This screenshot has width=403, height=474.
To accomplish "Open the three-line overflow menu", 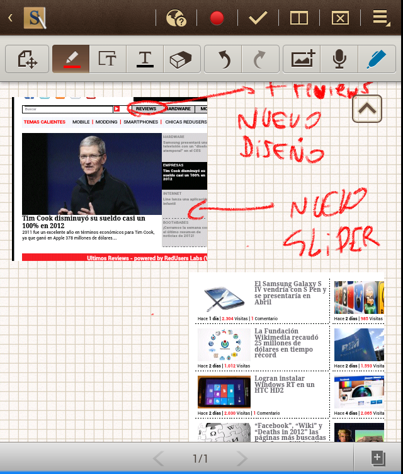I will point(381,18).
